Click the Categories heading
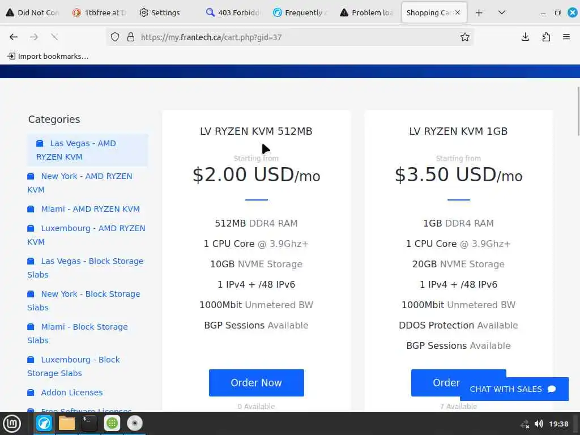The width and height of the screenshot is (580, 435). point(54,120)
